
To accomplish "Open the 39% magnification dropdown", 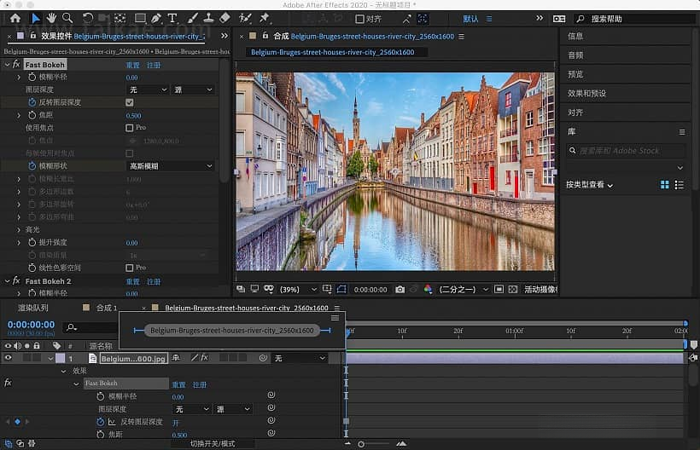I will [298, 290].
